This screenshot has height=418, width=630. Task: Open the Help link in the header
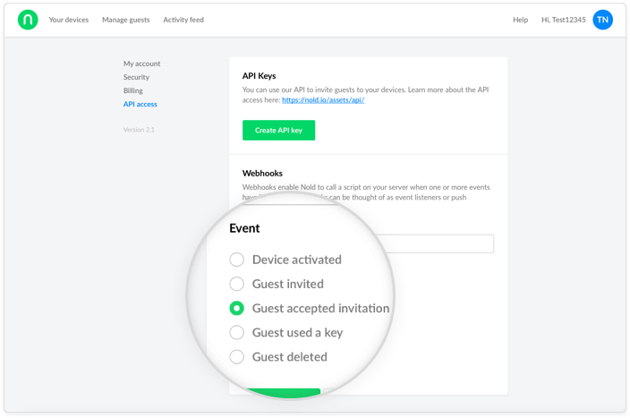[x=520, y=20]
